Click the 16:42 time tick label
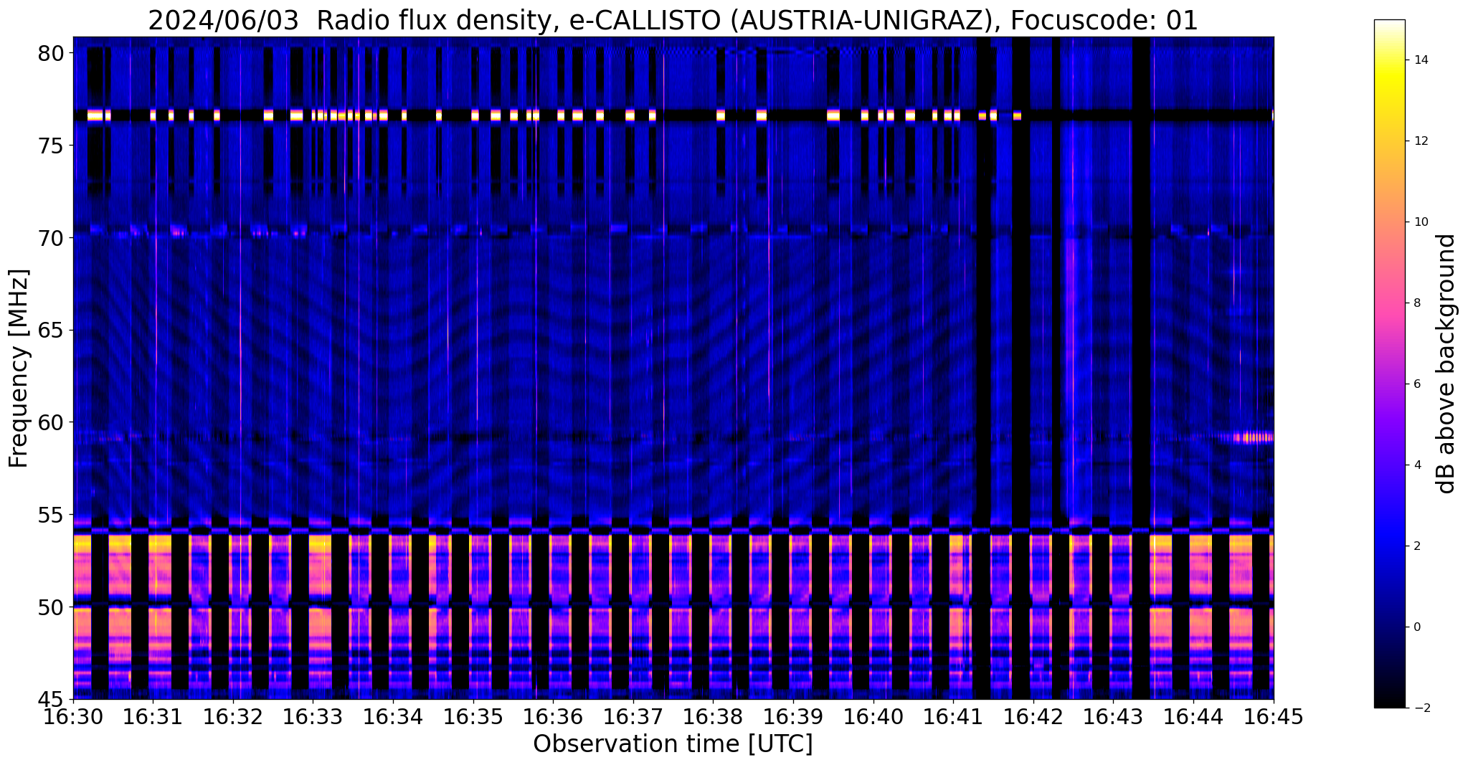Viewport: 1468px width, 765px height. 1033,718
